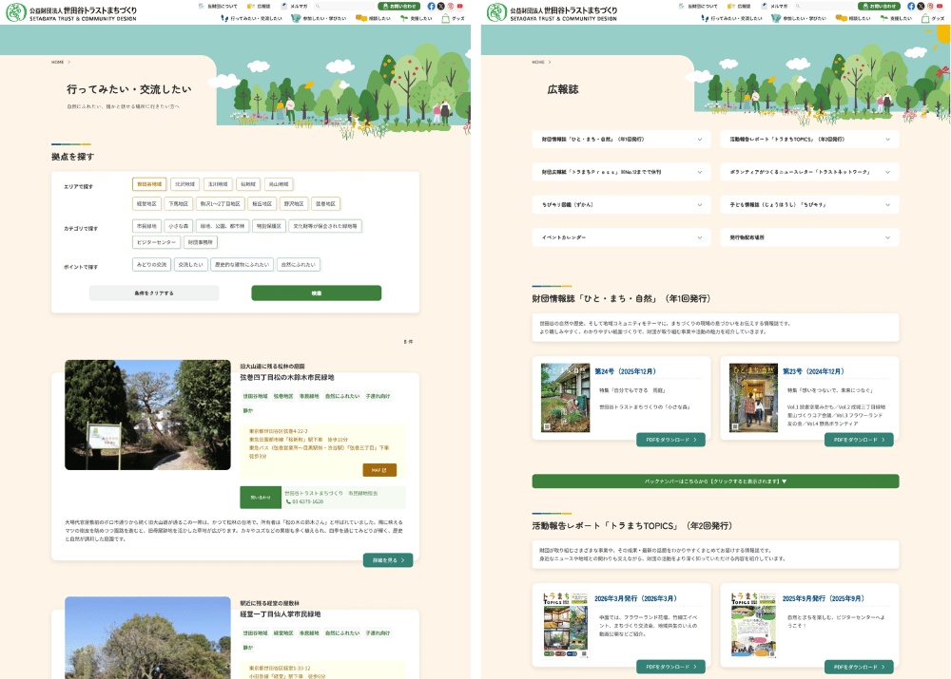Toggle the 自然にふれたい point filter chip
Image resolution: width=951 pixels, height=679 pixels.
pyautogui.click(x=299, y=265)
